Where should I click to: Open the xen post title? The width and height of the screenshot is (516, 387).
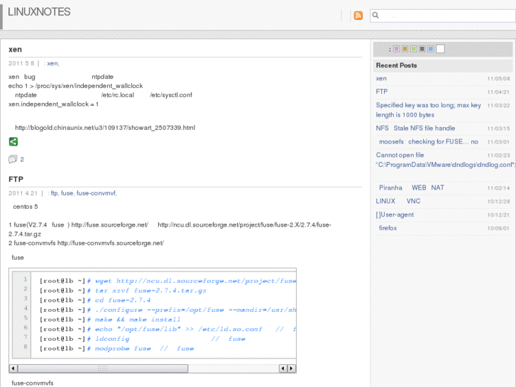(15, 50)
